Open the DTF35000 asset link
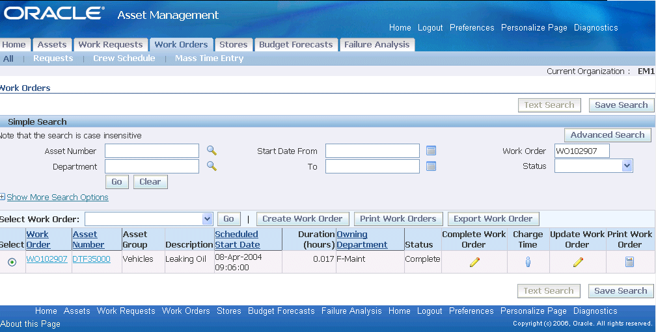 pyautogui.click(x=91, y=259)
